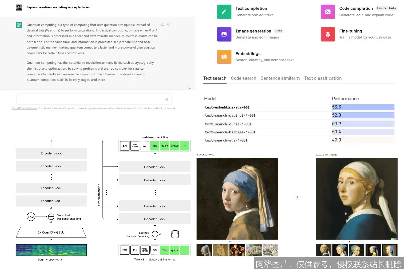The width and height of the screenshot is (405, 270).
Task: Open the purple Image generation icon
Action: pos(224,34)
